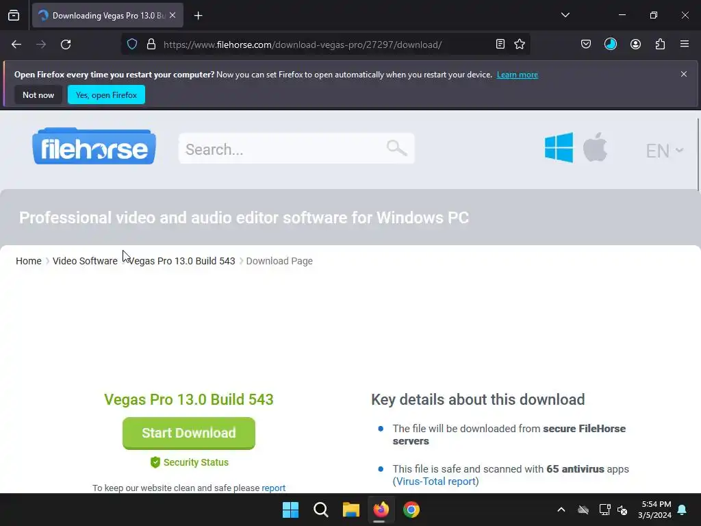This screenshot has height=526, width=701.
Task: Open File Explorer from taskbar
Action: coord(351,510)
